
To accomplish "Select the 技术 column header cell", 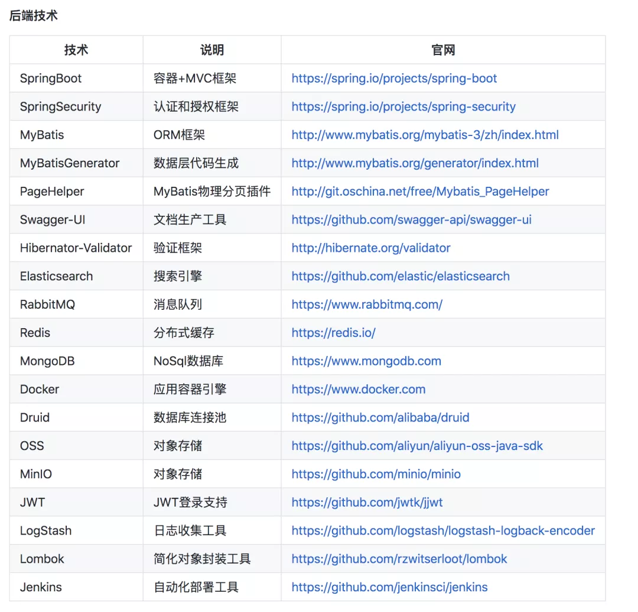I will pyautogui.click(x=76, y=50).
